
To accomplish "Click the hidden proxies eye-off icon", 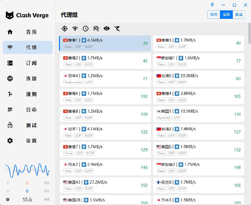I will pyautogui.click(x=96, y=29).
